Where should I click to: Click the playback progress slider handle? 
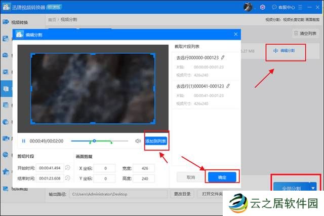tap(94, 140)
